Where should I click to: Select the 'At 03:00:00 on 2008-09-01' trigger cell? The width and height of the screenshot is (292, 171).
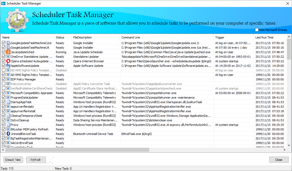(233, 93)
